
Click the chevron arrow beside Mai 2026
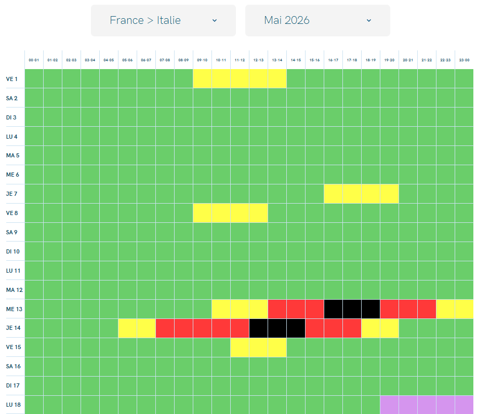coord(369,21)
